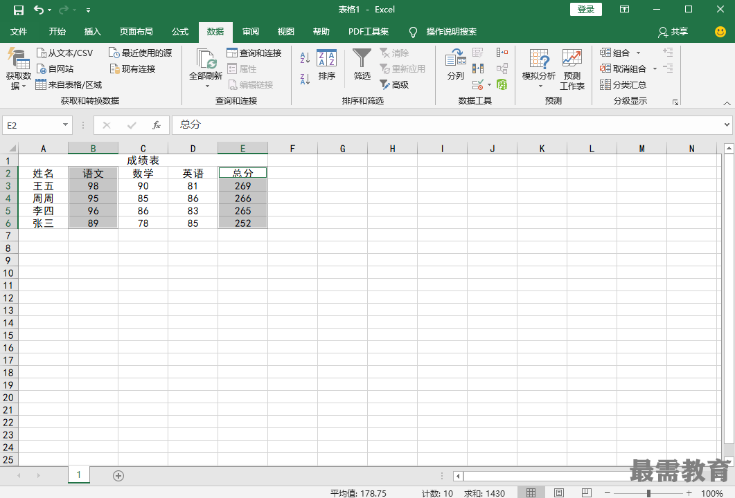Open 模拟分析 what-if analysis menu
735x498 pixels.
tap(539, 68)
